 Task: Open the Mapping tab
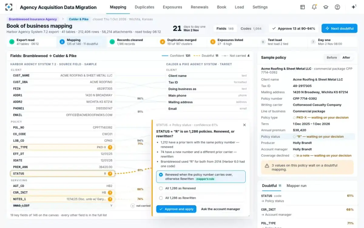pos(118,7)
